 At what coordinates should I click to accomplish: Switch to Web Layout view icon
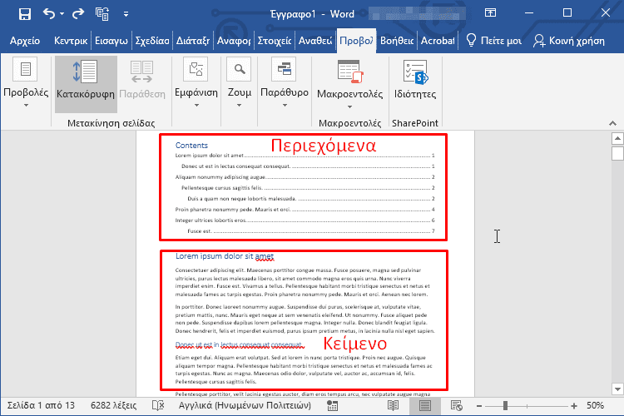457,406
